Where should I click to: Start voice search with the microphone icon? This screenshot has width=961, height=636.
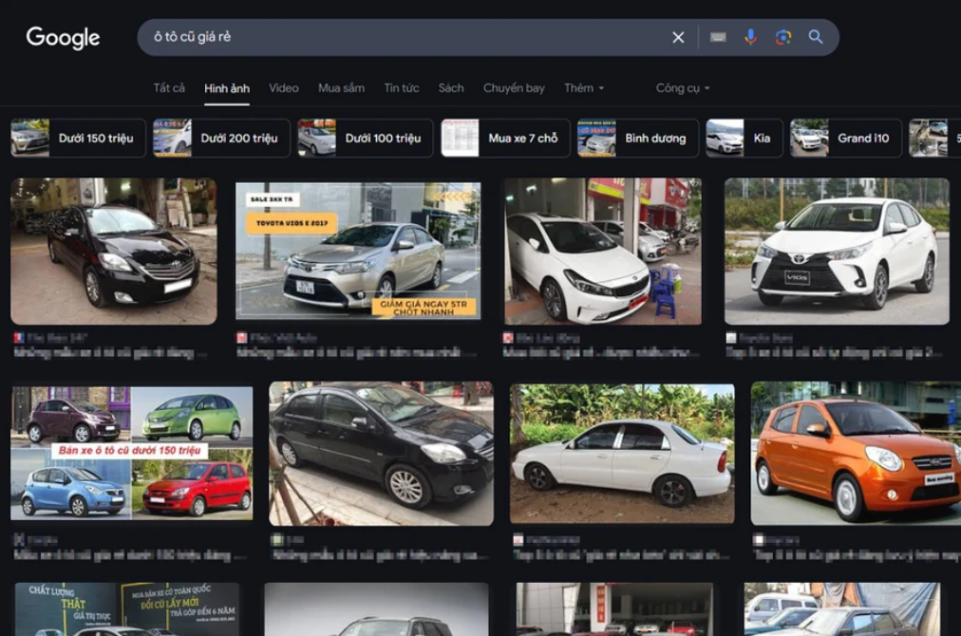pos(750,37)
